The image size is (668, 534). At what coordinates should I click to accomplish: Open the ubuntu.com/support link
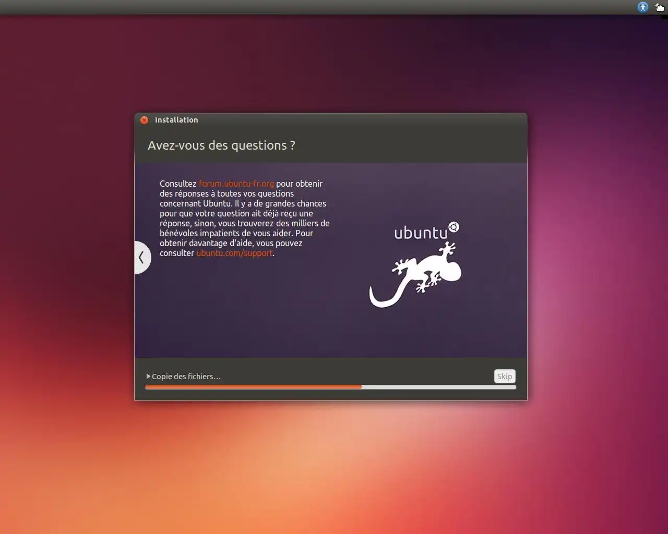[x=234, y=253]
